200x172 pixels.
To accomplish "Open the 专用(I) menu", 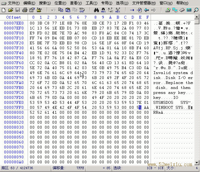I will tap(107, 3).
